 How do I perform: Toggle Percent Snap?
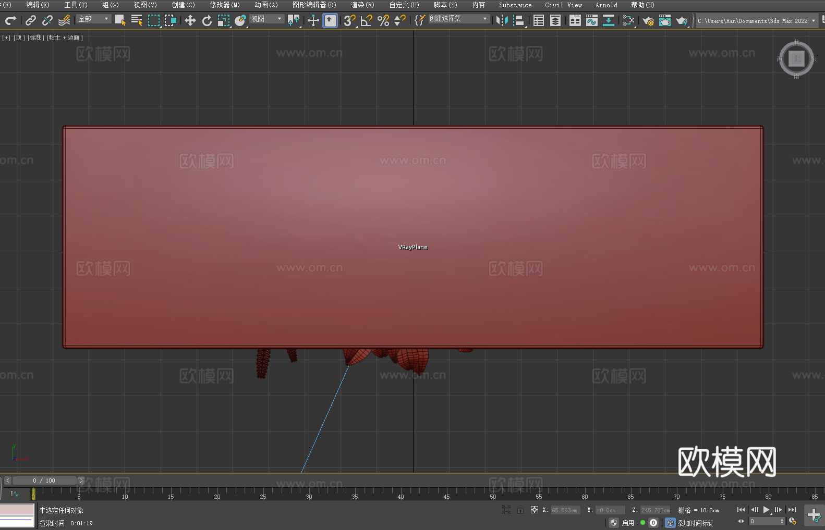(x=383, y=20)
